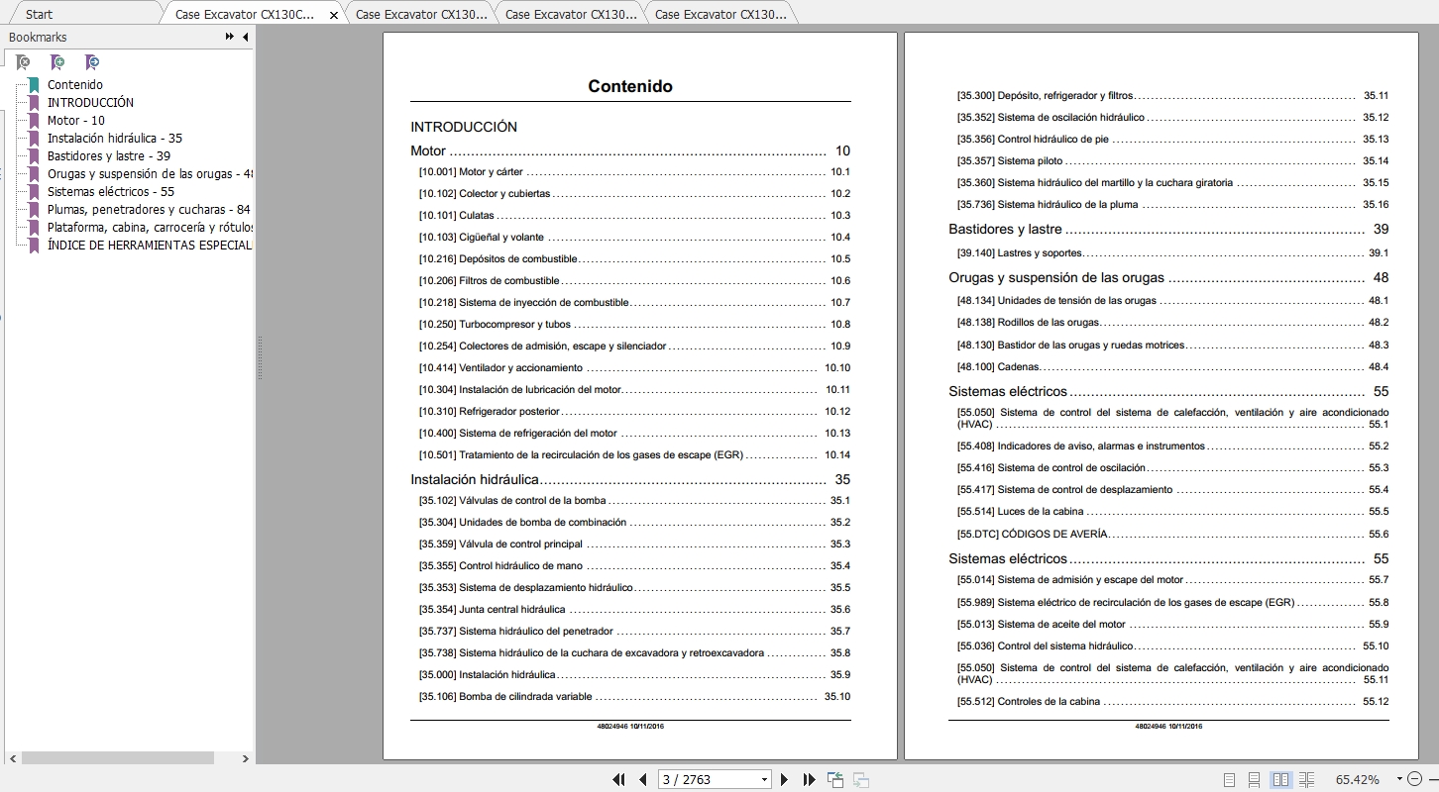
Task: Click the Bookmarks panel title
Action: (38, 37)
